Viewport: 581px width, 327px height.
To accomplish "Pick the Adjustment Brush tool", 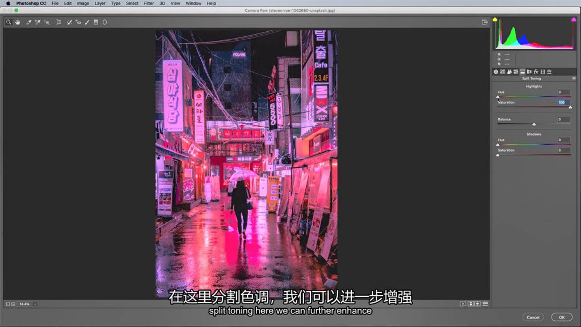I will pyautogui.click(x=87, y=22).
